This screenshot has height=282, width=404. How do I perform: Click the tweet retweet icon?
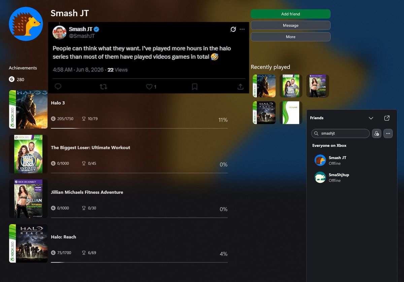tap(103, 86)
